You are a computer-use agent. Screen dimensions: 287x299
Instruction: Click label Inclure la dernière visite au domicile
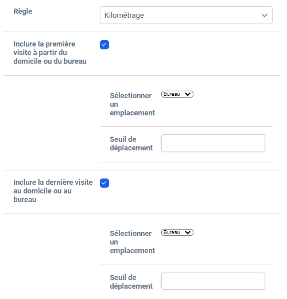tap(53, 191)
